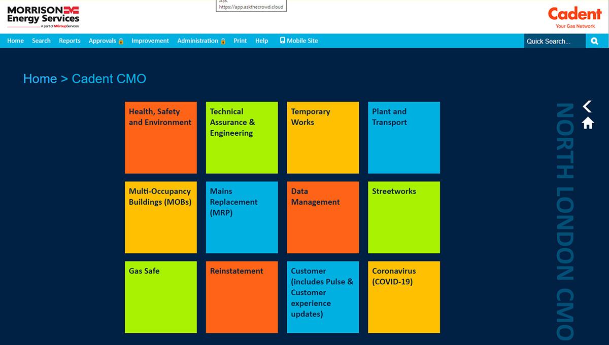Open the Search menu item

click(41, 41)
